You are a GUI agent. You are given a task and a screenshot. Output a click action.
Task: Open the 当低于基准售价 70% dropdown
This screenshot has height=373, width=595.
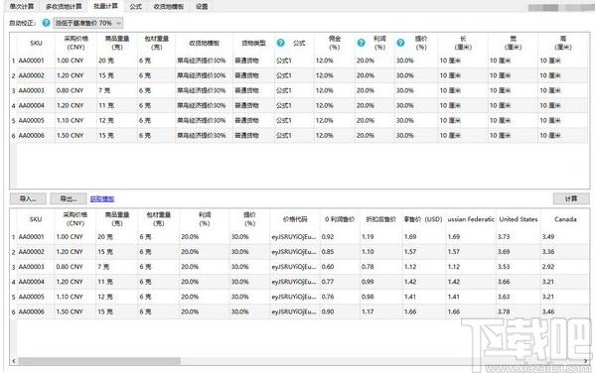88,23
